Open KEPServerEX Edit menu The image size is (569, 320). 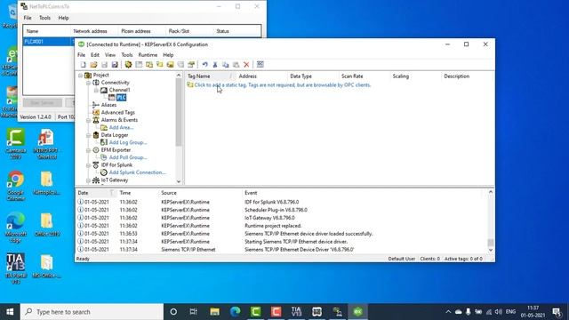click(x=95, y=55)
